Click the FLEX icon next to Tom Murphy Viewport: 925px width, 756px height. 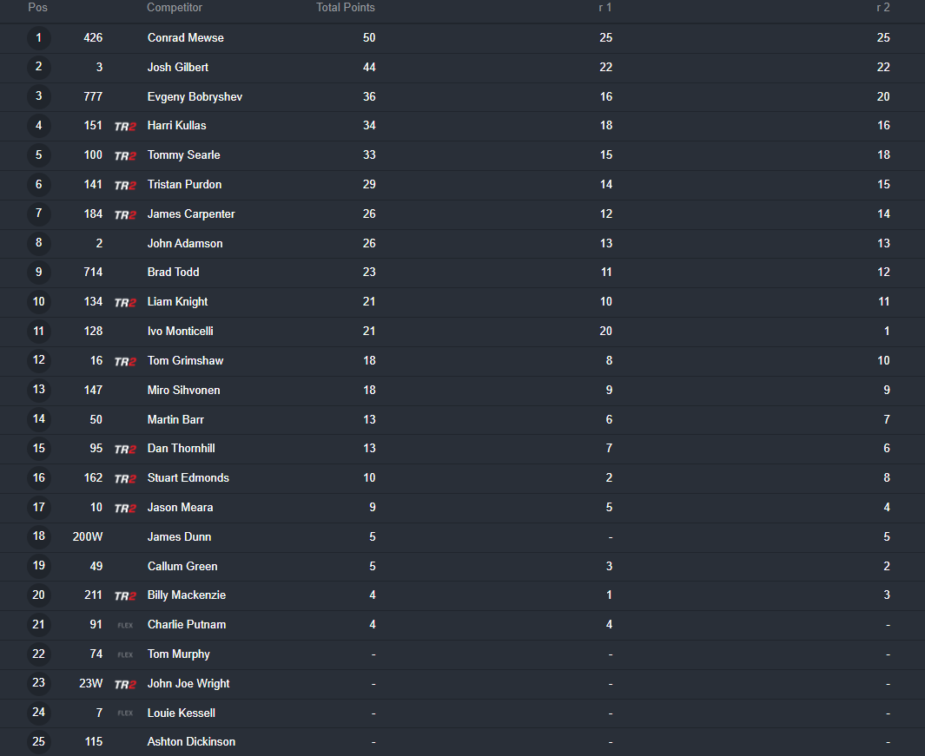click(x=125, y=654)
